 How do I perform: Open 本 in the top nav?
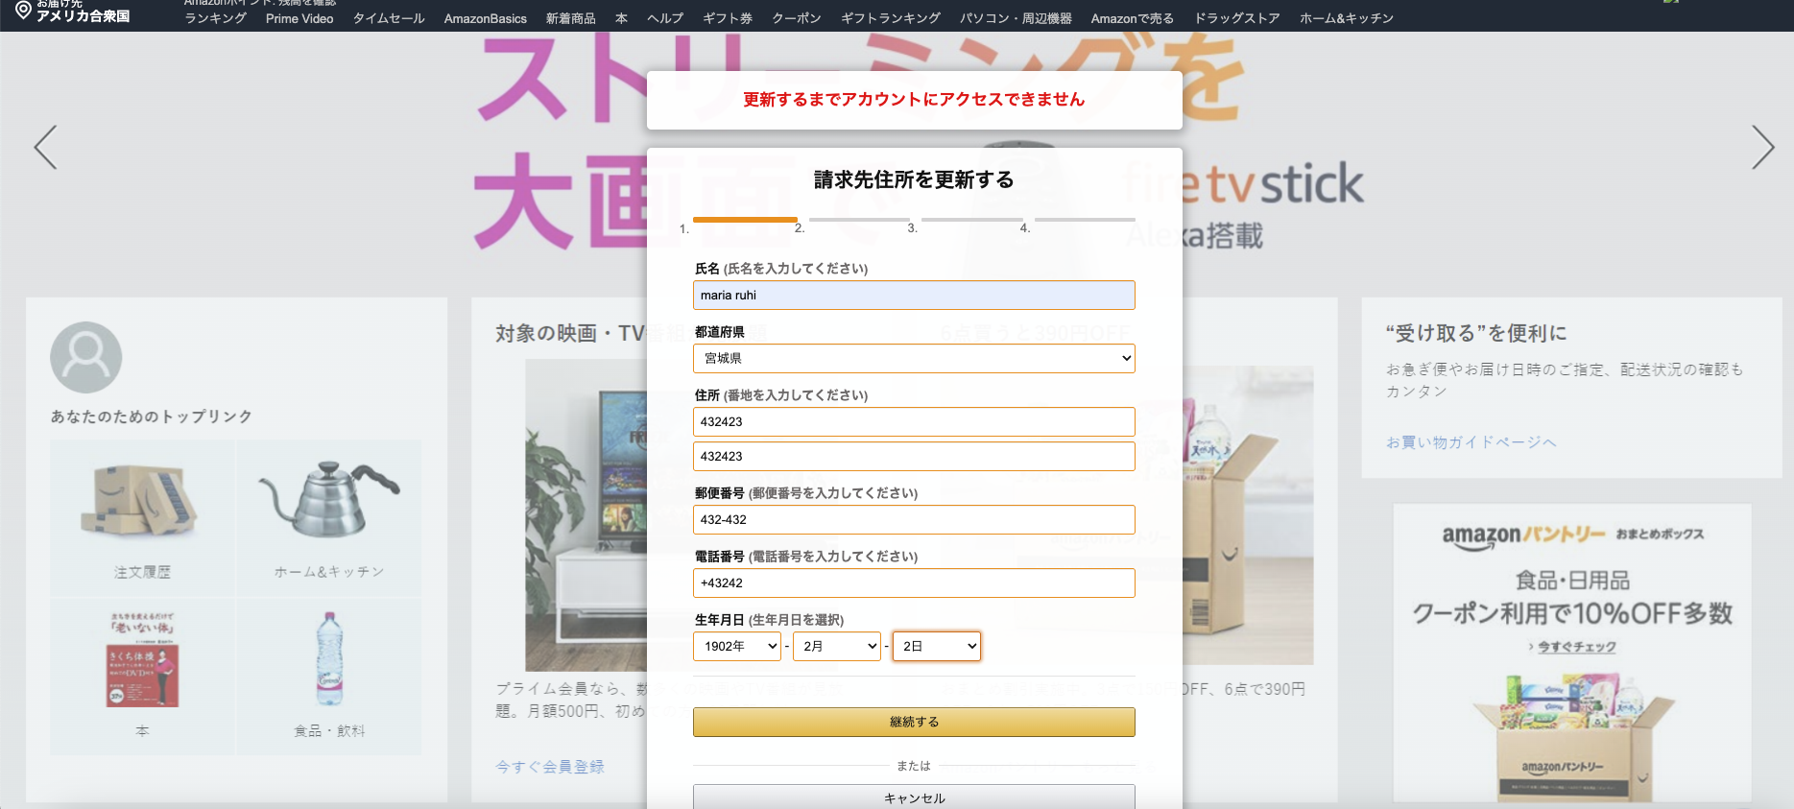point(621,18)
